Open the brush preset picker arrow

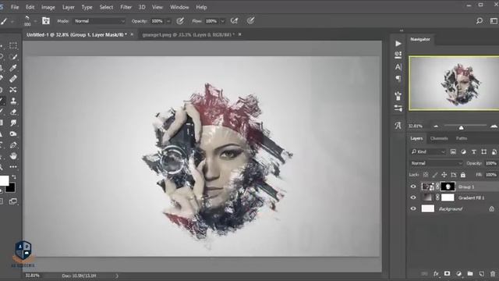[35, 21]
